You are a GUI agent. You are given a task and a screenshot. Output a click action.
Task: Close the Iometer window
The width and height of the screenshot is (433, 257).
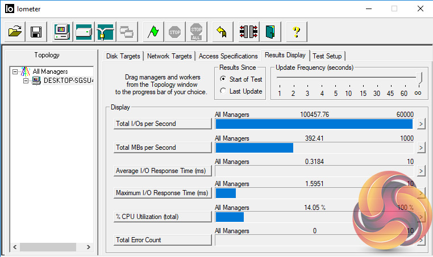point(420,9)
